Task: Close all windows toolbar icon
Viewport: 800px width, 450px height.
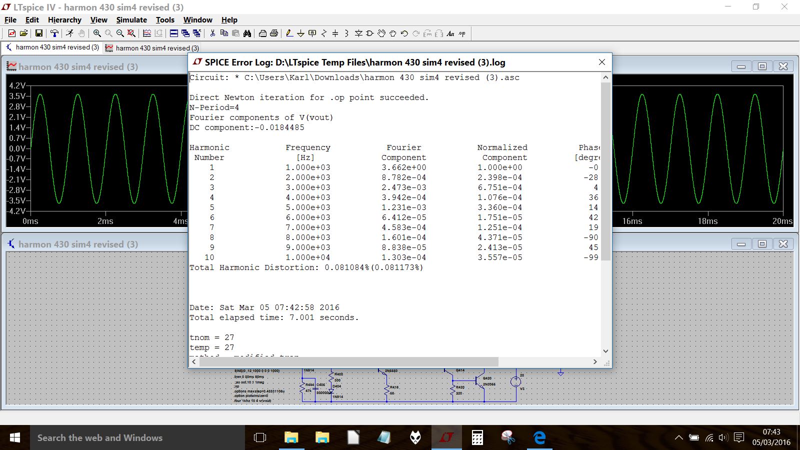Action: coord(197,33)
